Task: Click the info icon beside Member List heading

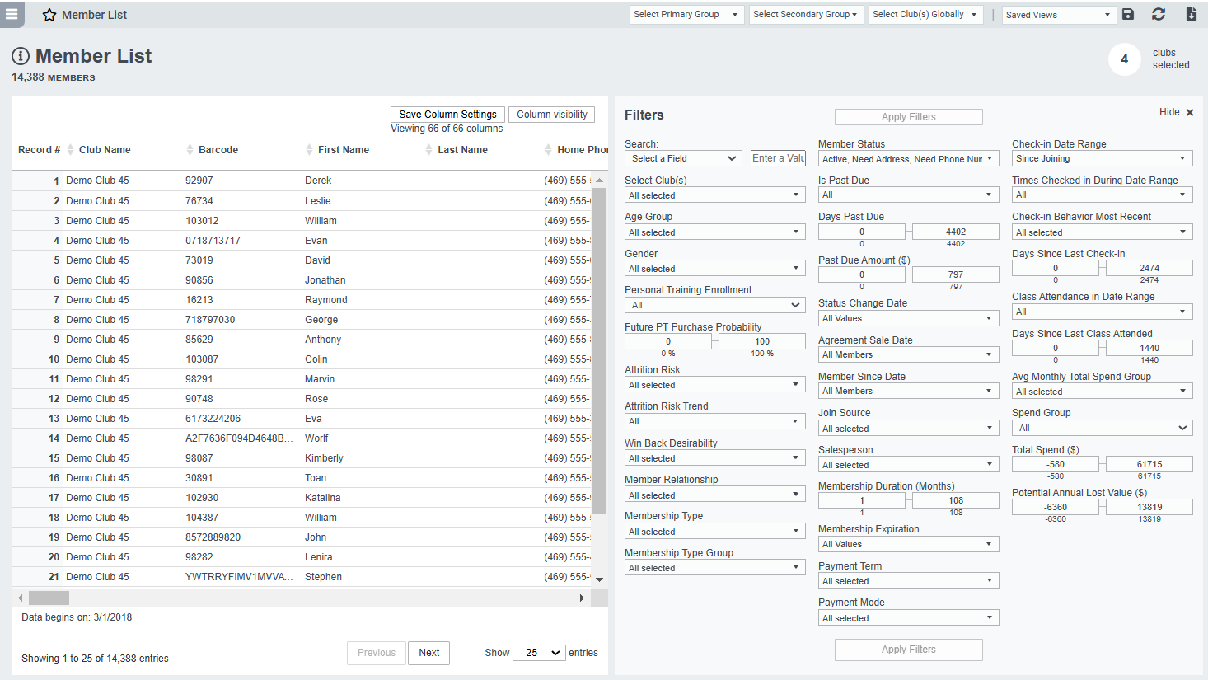Action: (x=20, y=56)
